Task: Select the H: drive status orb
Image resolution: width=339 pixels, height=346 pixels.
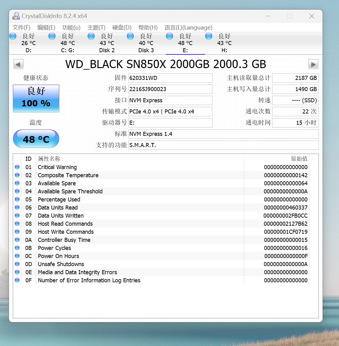Action: coord(209,36)
